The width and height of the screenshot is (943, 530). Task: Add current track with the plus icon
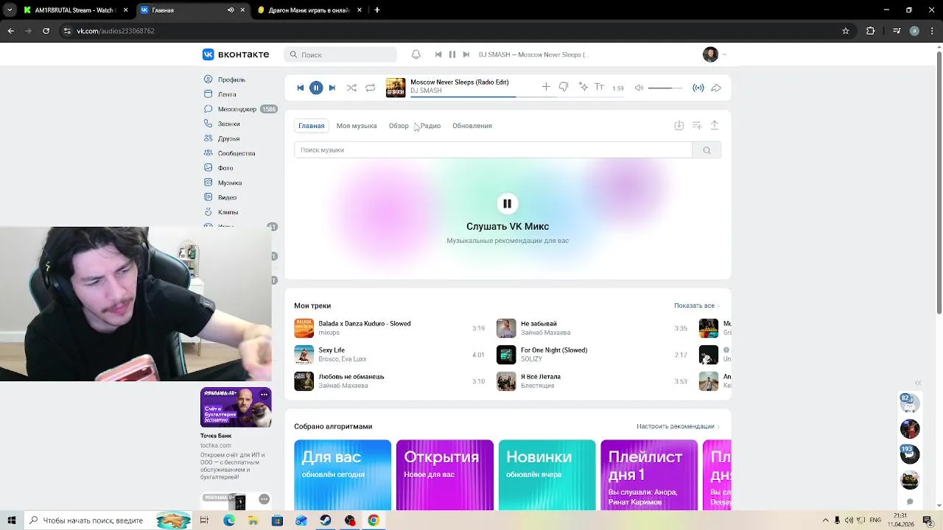[546, 87]
